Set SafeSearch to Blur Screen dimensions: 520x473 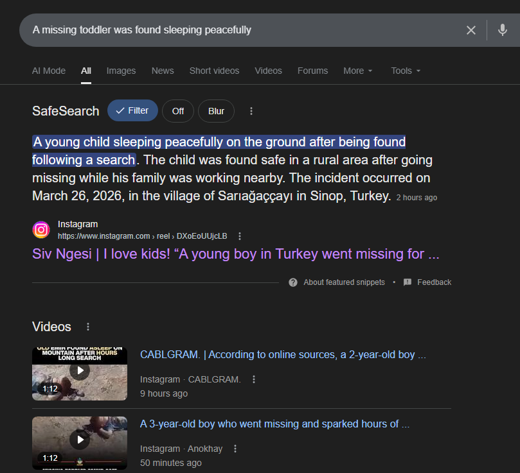click(216, 111)
